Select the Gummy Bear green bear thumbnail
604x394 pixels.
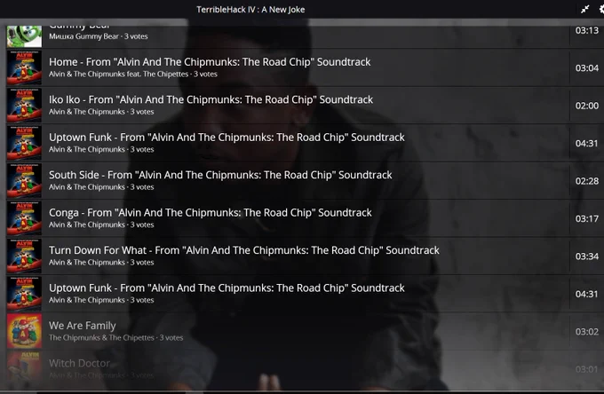24,36
